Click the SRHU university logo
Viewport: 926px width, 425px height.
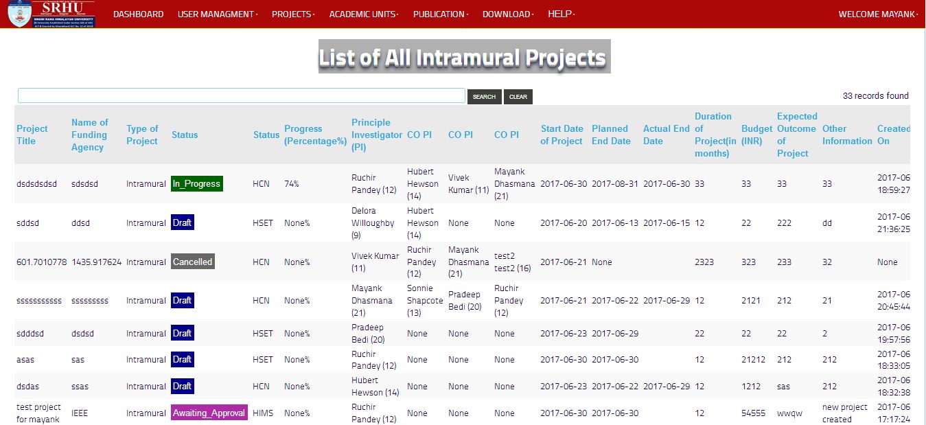pos(51,14)
